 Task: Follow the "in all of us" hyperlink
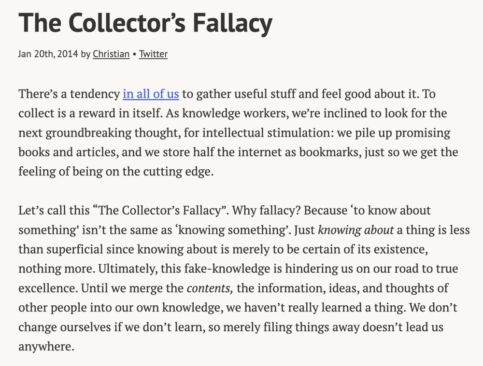[x=151, y=94]
